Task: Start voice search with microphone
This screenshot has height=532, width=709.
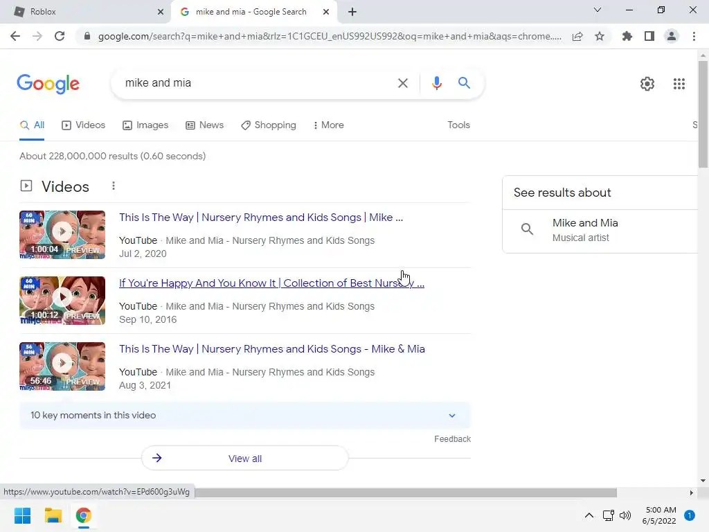Action: pyautogui.click(x=436, y=83)
